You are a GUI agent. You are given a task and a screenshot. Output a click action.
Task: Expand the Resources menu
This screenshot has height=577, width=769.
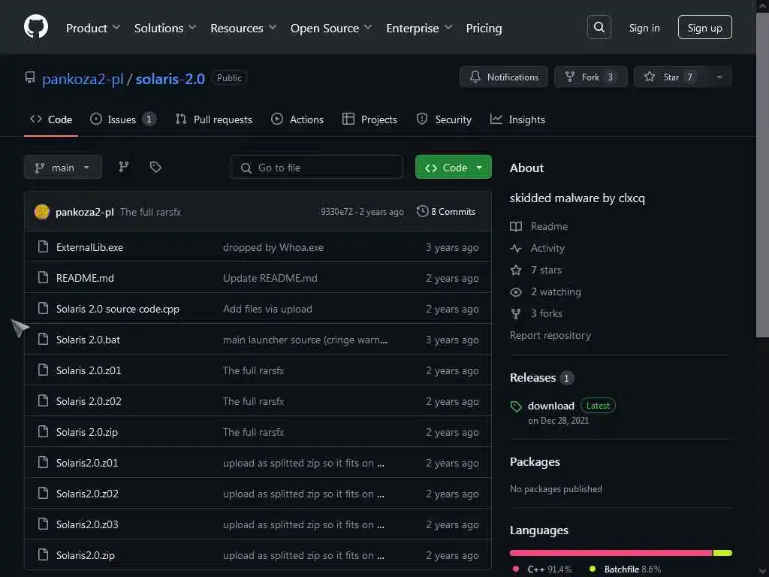pyautogui.click(x=243, y=28)
